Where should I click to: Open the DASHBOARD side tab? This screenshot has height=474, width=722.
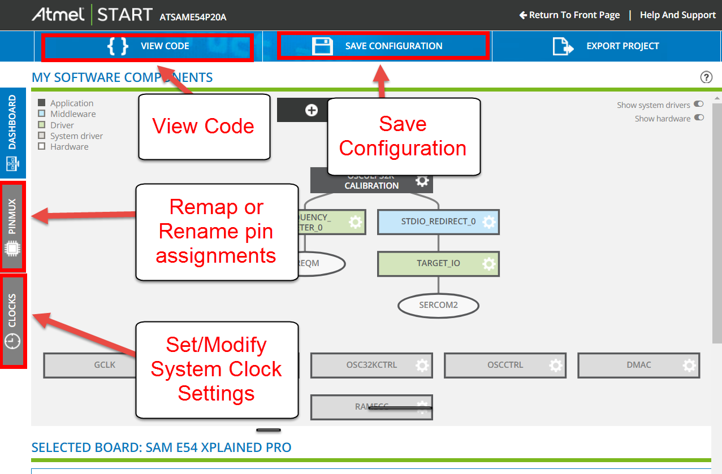pyautogui.click(x=12, y=133)
